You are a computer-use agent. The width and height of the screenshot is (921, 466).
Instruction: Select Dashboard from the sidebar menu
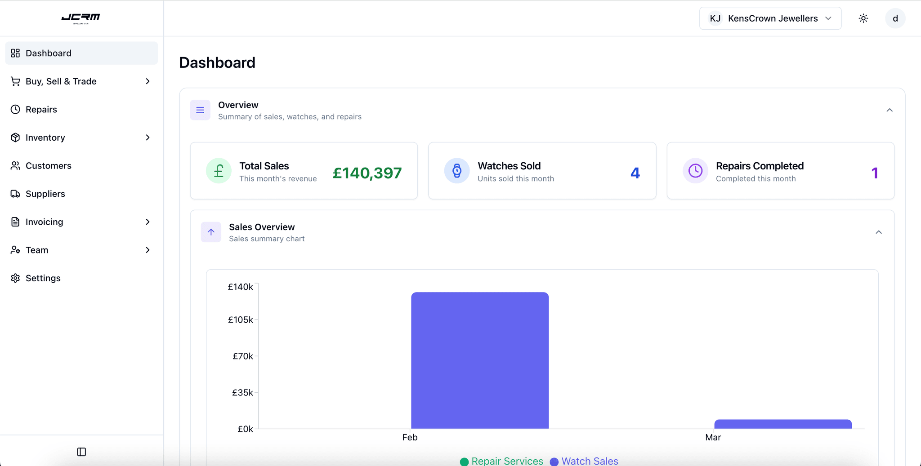pyautogui.click(x=48, y=53)
